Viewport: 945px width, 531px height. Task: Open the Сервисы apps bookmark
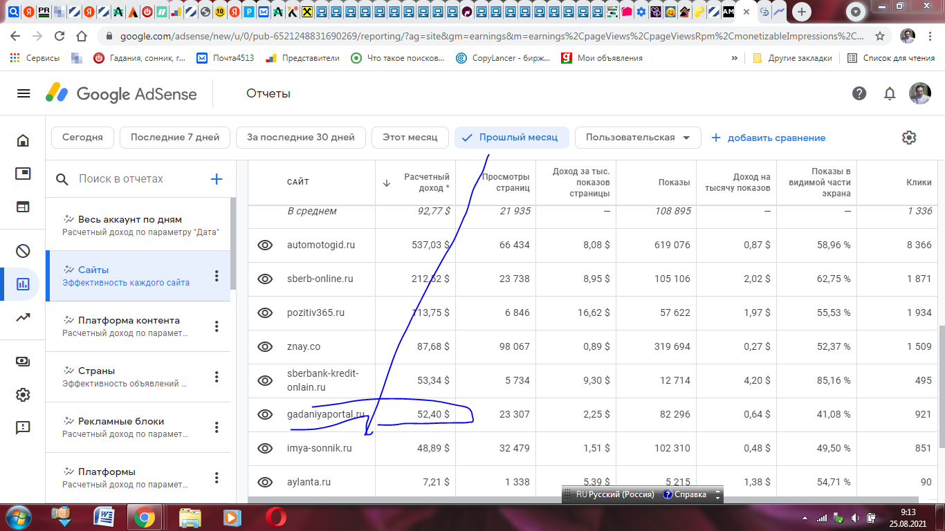[x=35, y=58]
